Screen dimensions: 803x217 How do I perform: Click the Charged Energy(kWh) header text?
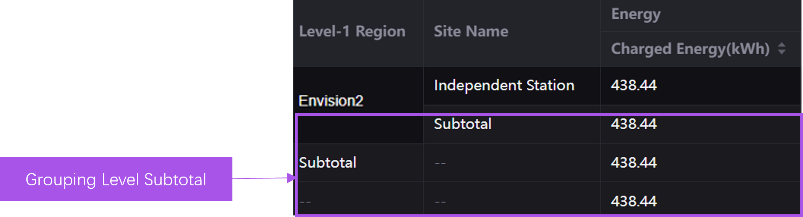690,49
